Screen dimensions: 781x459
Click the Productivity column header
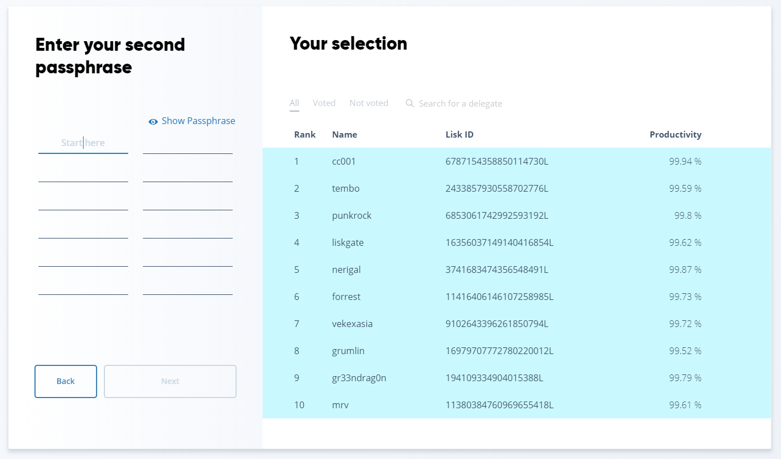pyautogui.click(x=675, y=135)
